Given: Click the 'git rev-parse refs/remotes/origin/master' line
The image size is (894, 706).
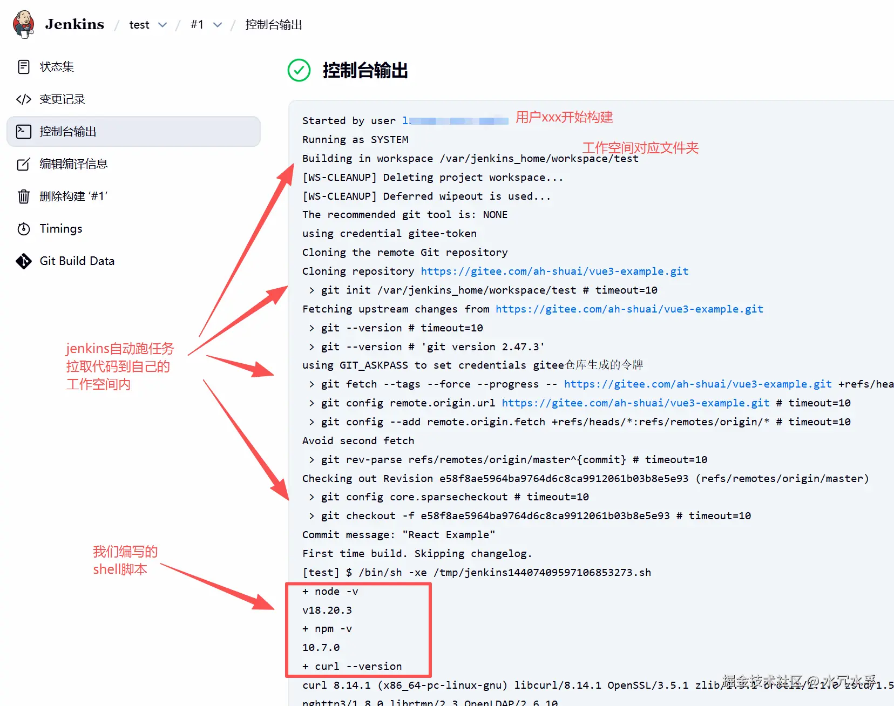Looking at the screenshot, I should point(507,460).
